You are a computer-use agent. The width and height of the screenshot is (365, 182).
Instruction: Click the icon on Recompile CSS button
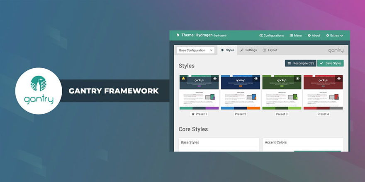click(290, 63)
